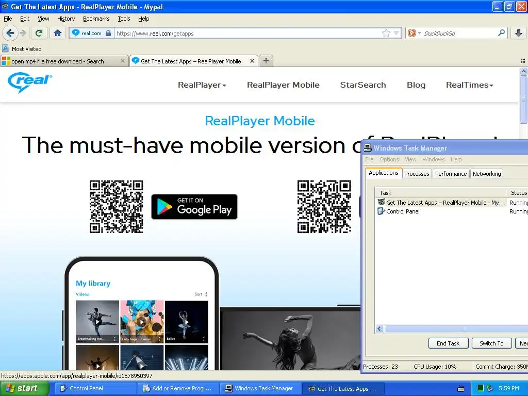
Task: Open the browser Edit menu
Action: click(25, 19)
